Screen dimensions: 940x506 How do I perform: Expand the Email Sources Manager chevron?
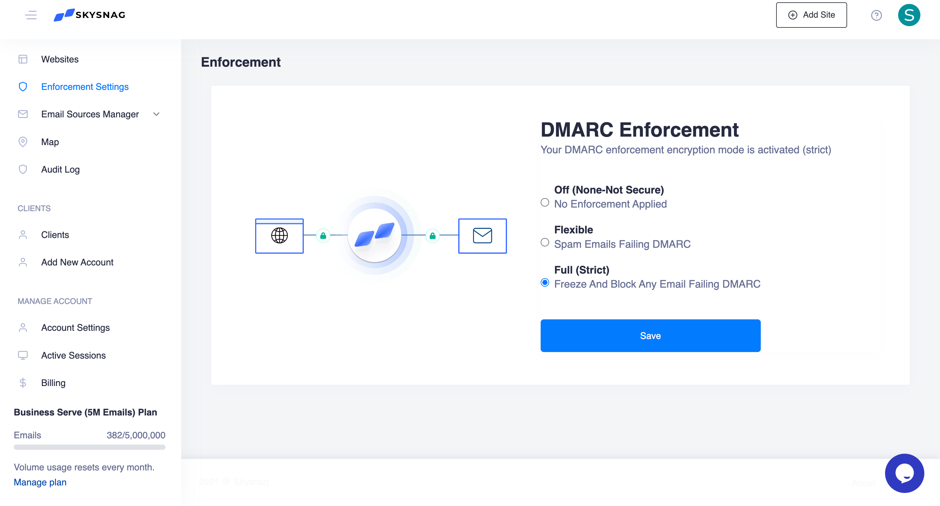(x=156, y=114)
